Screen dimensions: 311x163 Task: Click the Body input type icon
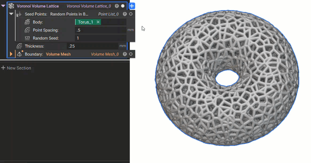click(x=27, y=22)
